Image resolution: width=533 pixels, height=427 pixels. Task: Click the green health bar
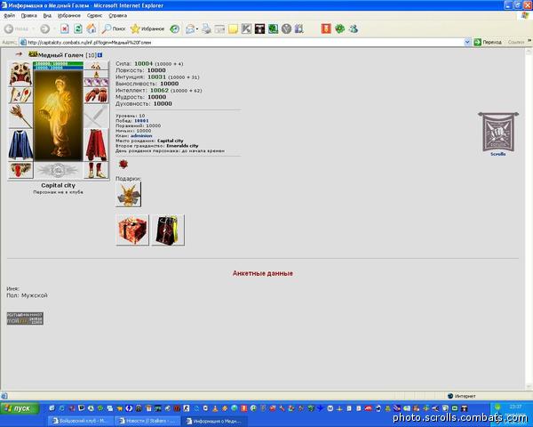click(x=59, y=64)
